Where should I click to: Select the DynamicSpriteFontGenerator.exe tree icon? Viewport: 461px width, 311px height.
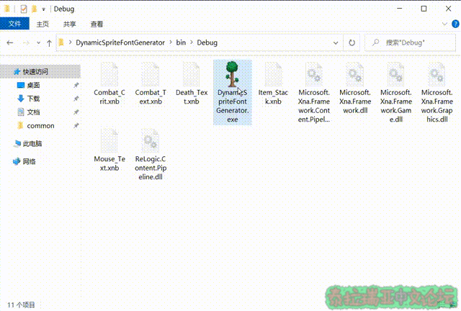[x=232, y=74]
